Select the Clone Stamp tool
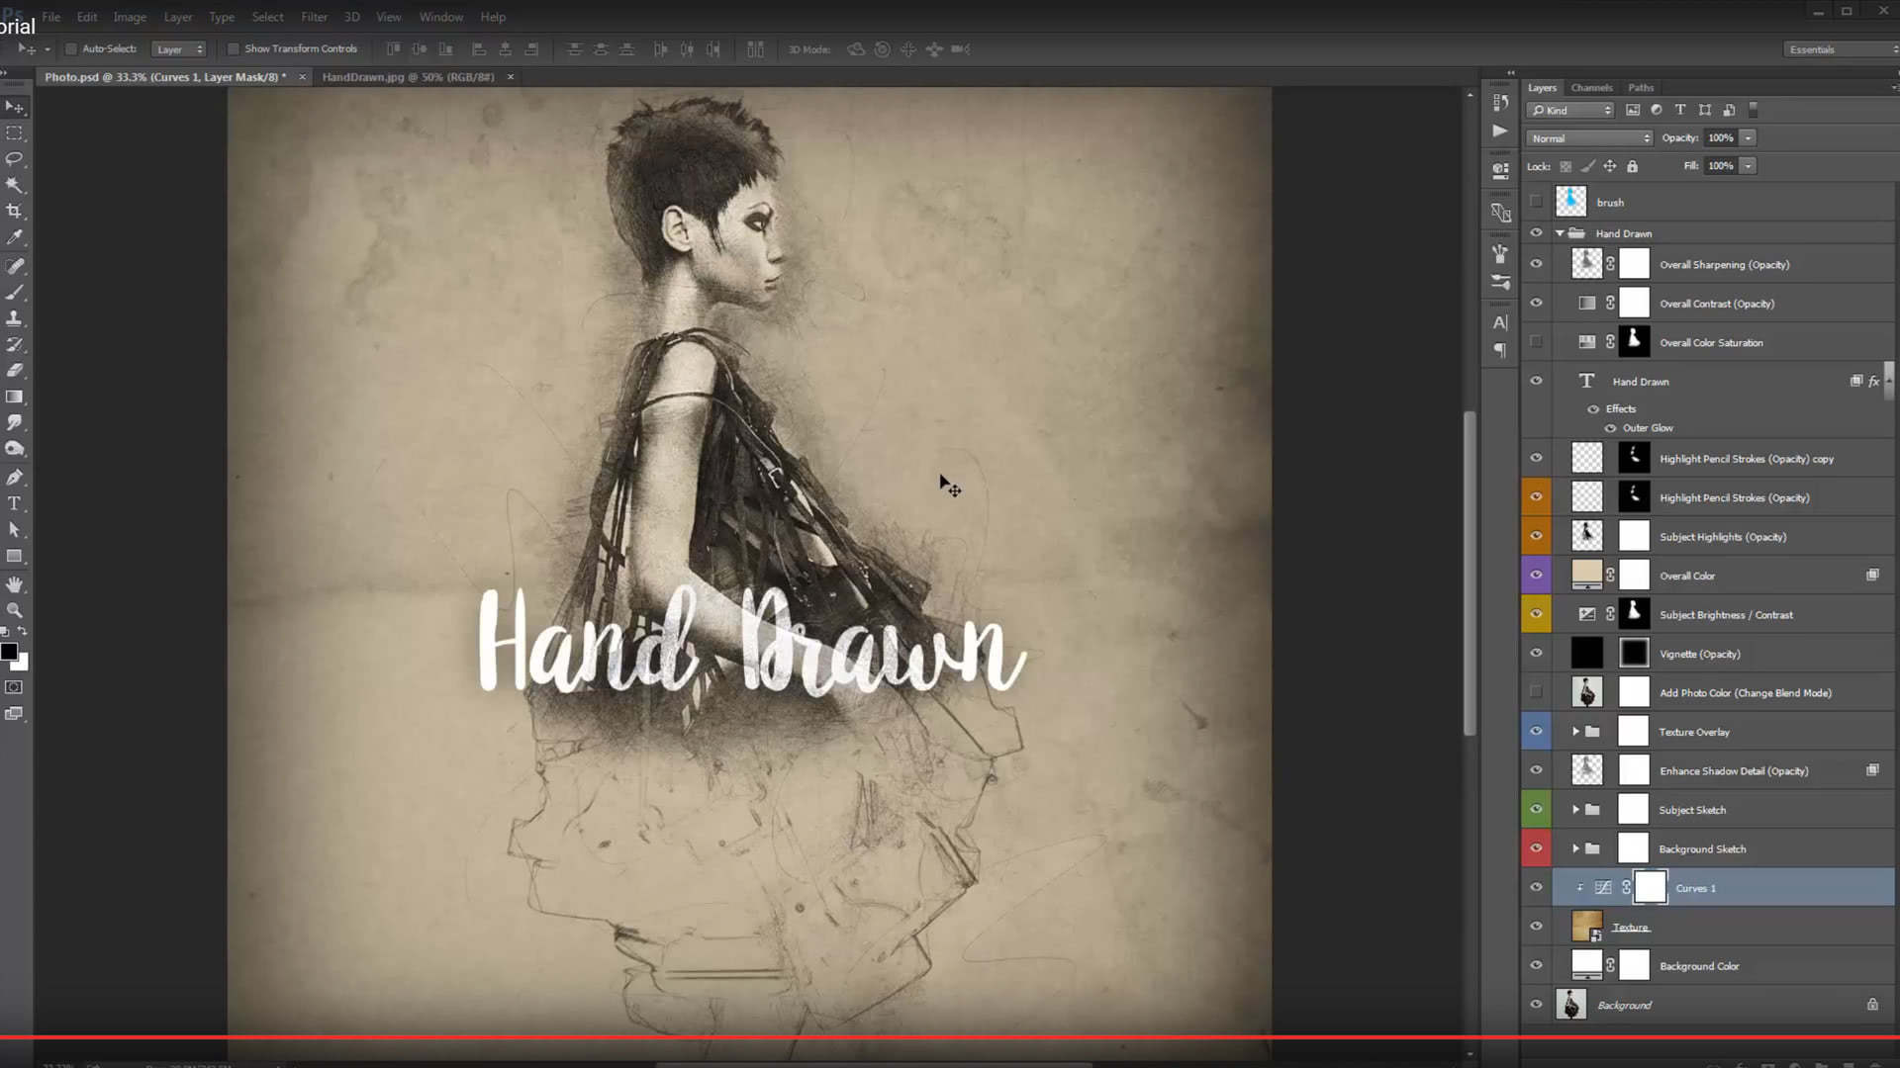The height and width of the screenshot is (1068, 1900). pos(14,318)
